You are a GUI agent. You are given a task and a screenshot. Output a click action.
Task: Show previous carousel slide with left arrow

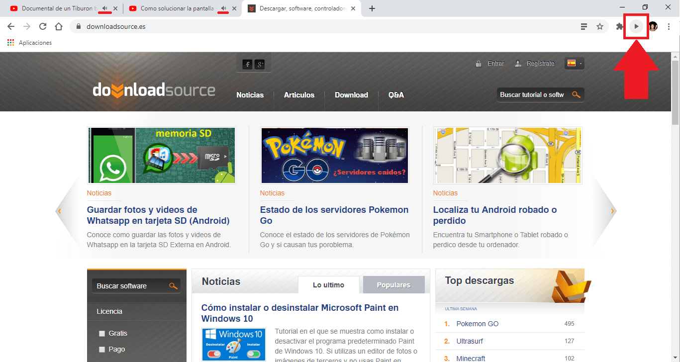click(59, 211)
